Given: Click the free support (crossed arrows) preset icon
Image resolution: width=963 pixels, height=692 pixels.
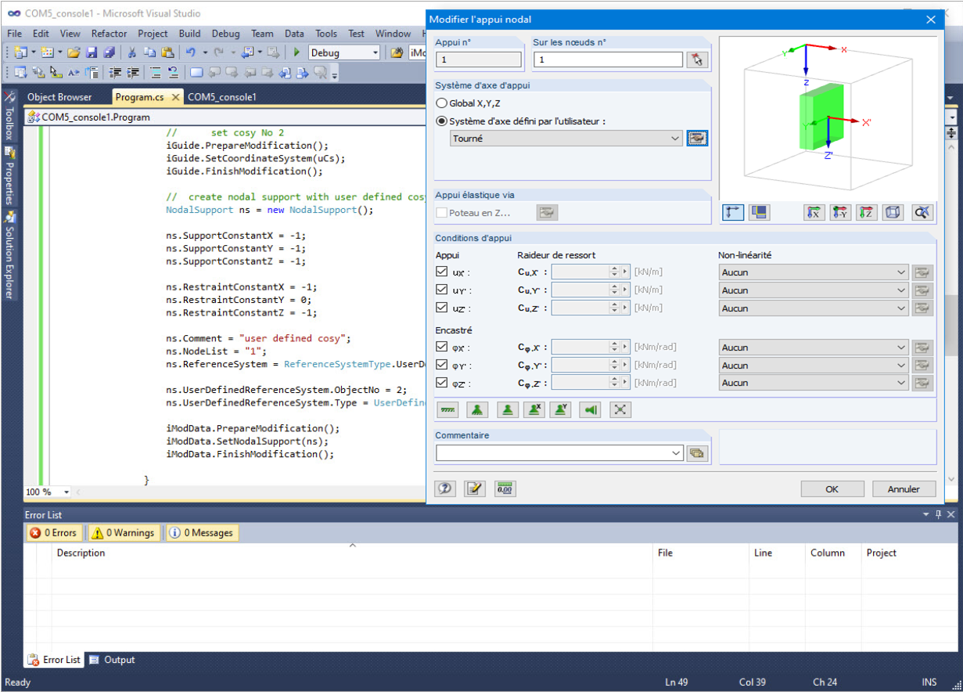Looking at the screenshot, I should click(x=620, y=409).
